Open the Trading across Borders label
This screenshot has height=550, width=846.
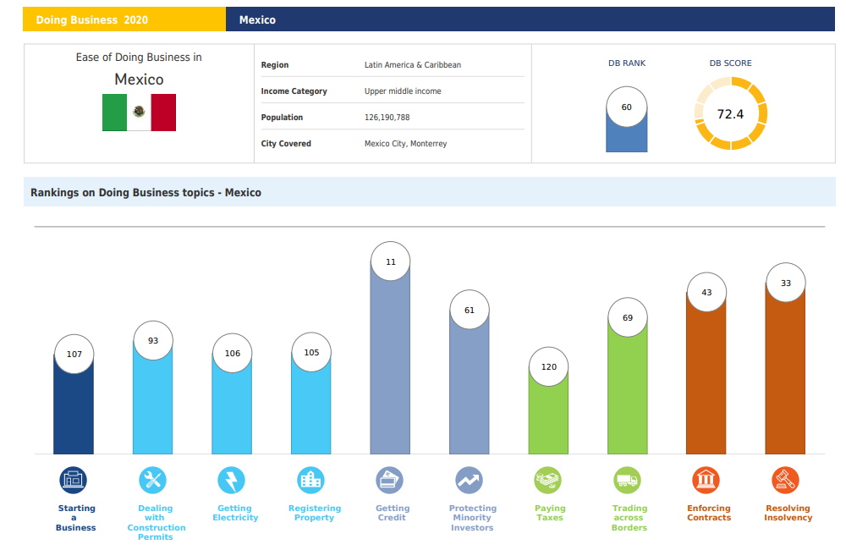629,518
